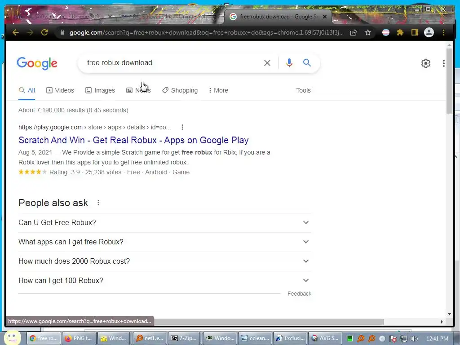This screenshot has width=460, height=345.
Task: Reload the page with the refresh icon
Action: pyautogui.click(x=44, y=32)
